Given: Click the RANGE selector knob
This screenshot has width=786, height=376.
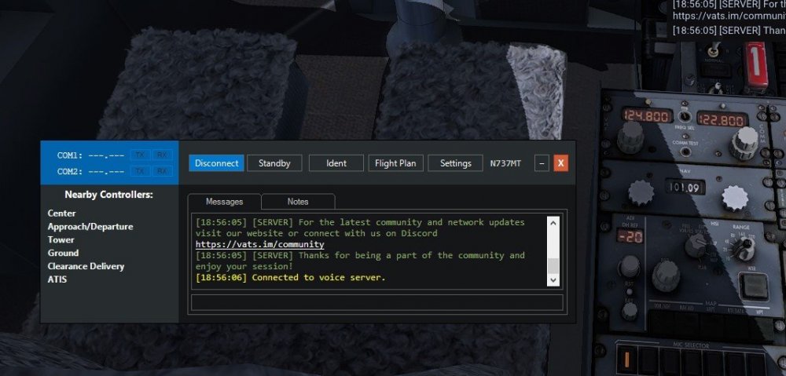Looking at the screenshot, I should pyautogui.click(x=743, y=248).
